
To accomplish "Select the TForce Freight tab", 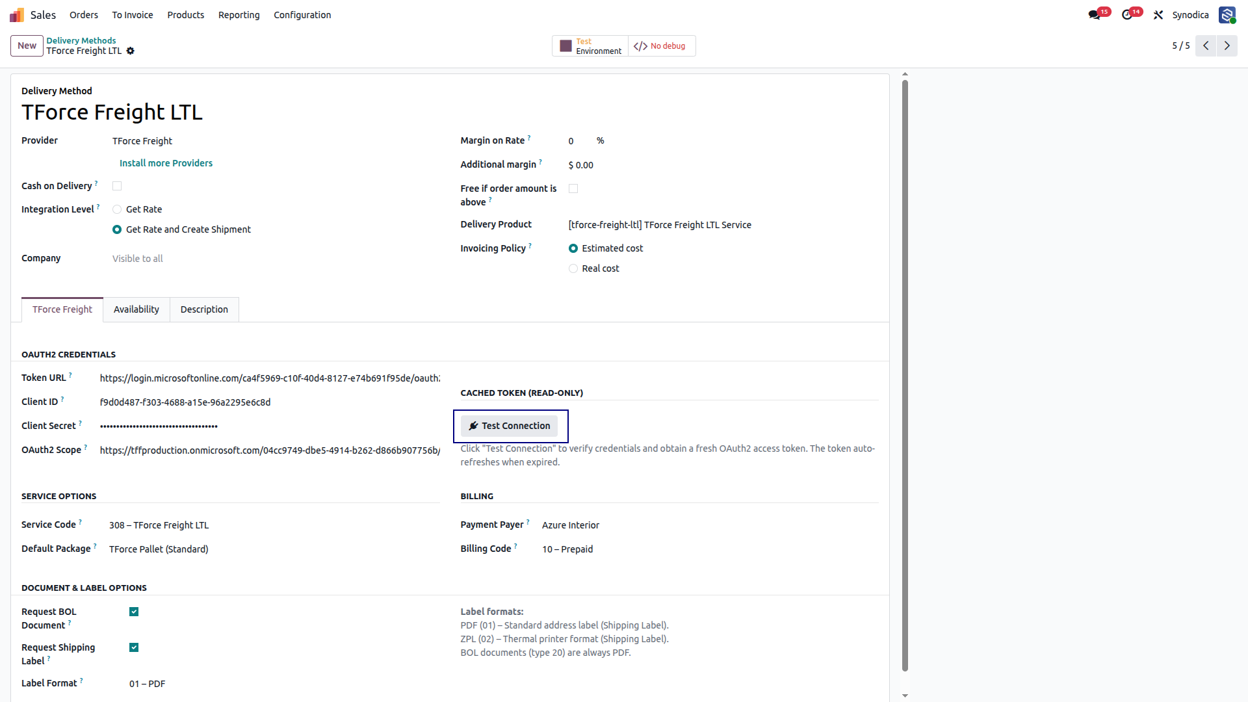I will coord(62,309).
